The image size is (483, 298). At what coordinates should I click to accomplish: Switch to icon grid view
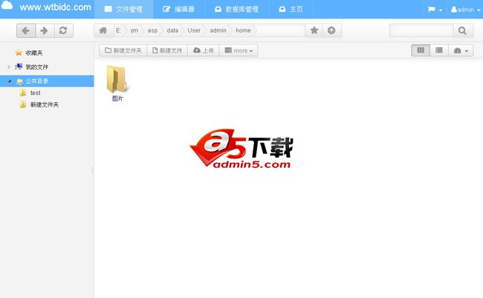tap(421, 50)
